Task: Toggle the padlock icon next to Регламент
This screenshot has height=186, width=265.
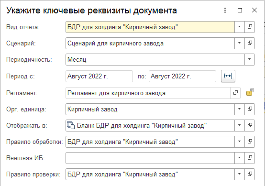Action: 250,92
